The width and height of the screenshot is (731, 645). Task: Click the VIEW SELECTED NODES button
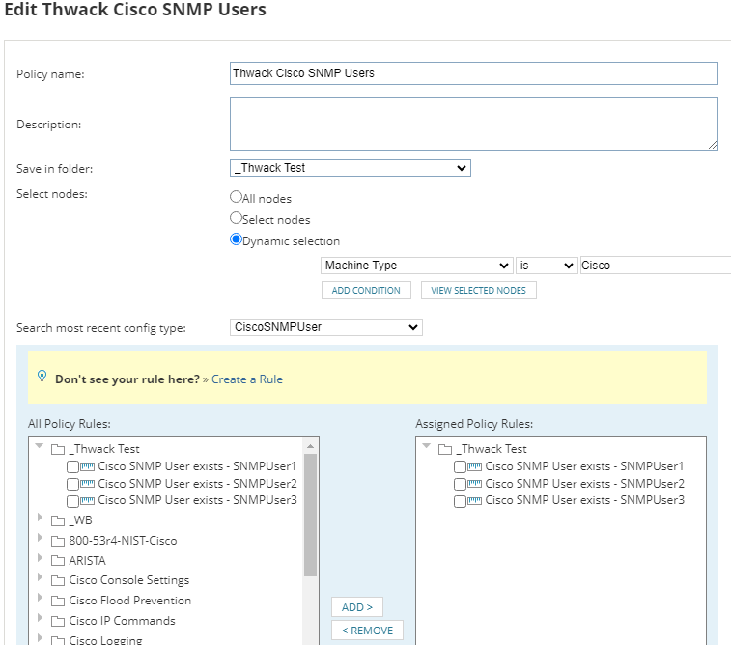(x=478, y=290)
